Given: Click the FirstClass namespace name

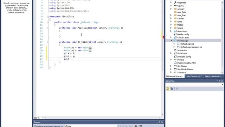Looking at the screenshot, I should [x=68, y=17].
